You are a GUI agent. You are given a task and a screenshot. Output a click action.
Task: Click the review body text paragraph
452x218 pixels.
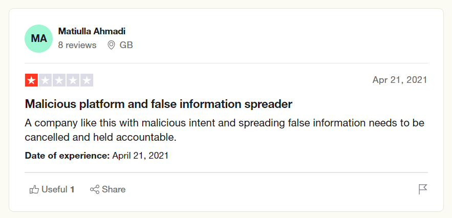(225, 130)
